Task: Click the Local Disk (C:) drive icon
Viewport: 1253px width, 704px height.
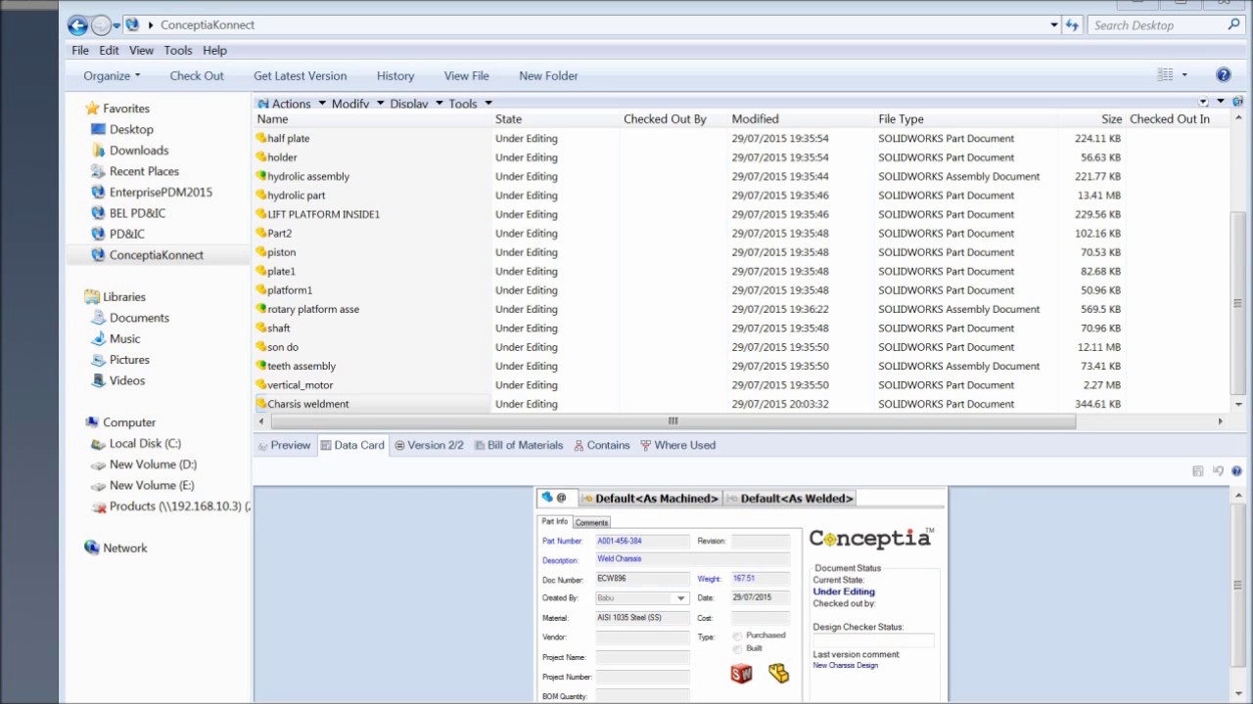Action: point(98,443)
